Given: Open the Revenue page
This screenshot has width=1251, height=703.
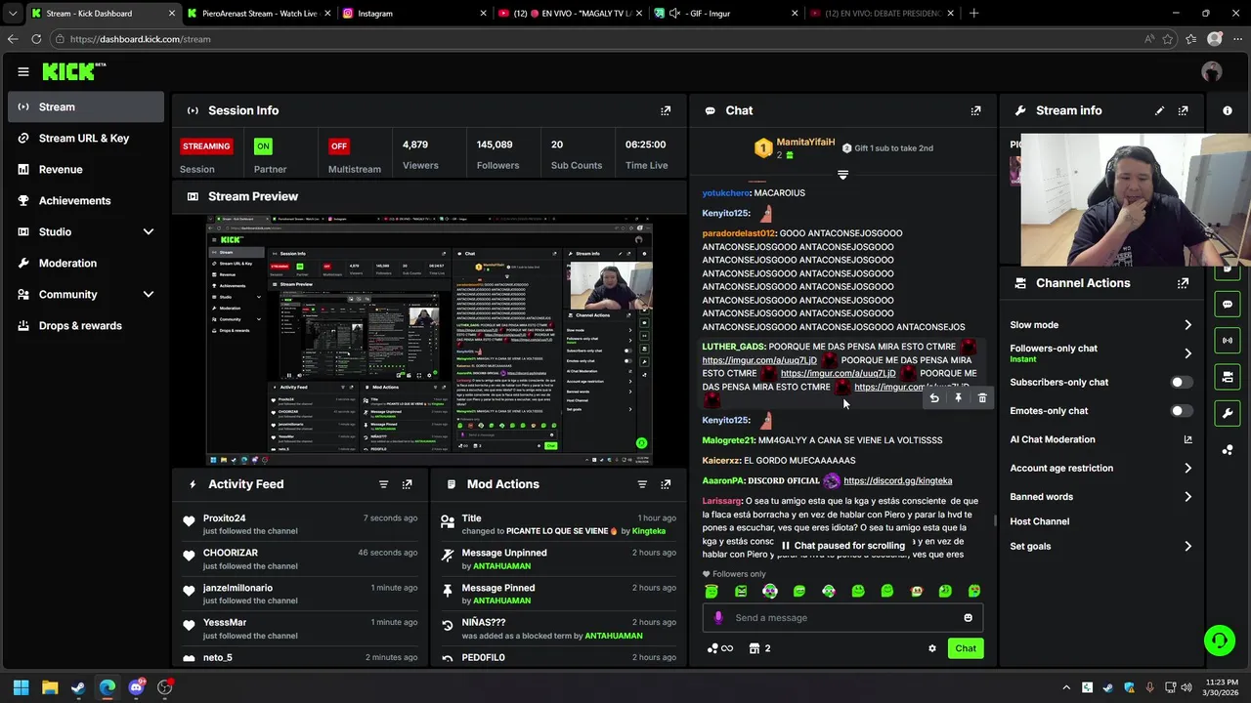Looking at the screenshot, I should (86, 170).
